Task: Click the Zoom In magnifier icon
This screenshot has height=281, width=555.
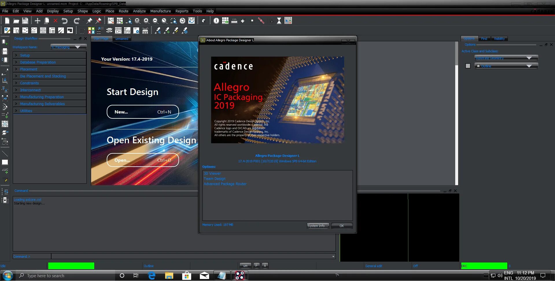Action: point(146,21)
